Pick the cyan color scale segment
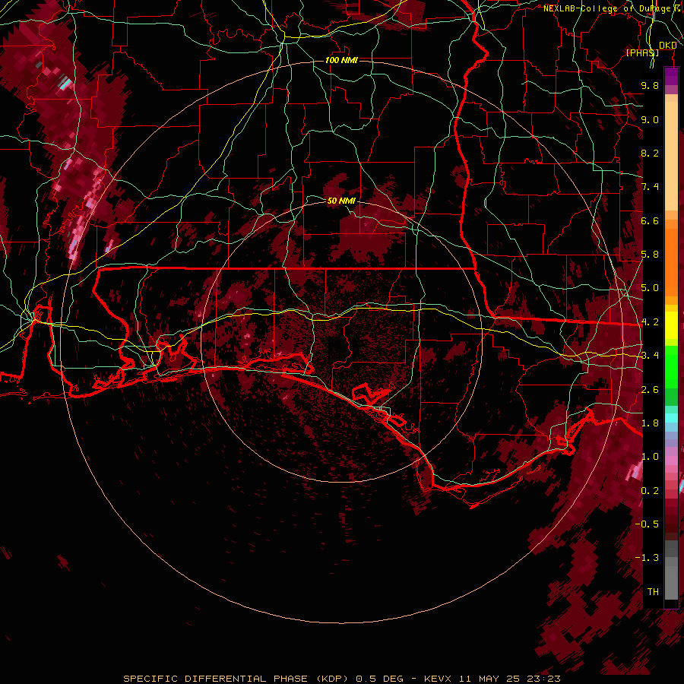684x684 pixels. [x=671, y=418]
